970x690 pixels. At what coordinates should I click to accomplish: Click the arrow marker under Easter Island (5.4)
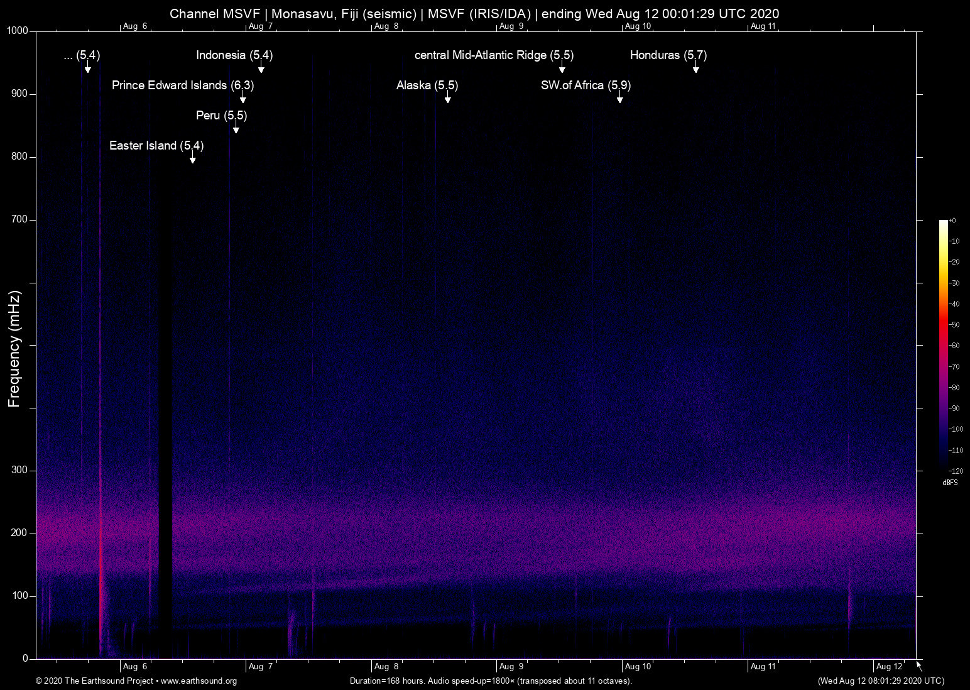193,157
